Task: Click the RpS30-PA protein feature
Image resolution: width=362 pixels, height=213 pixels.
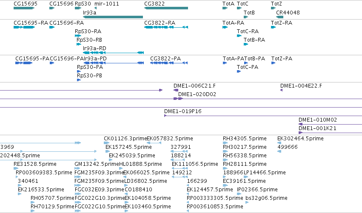Action: point(79,71)
